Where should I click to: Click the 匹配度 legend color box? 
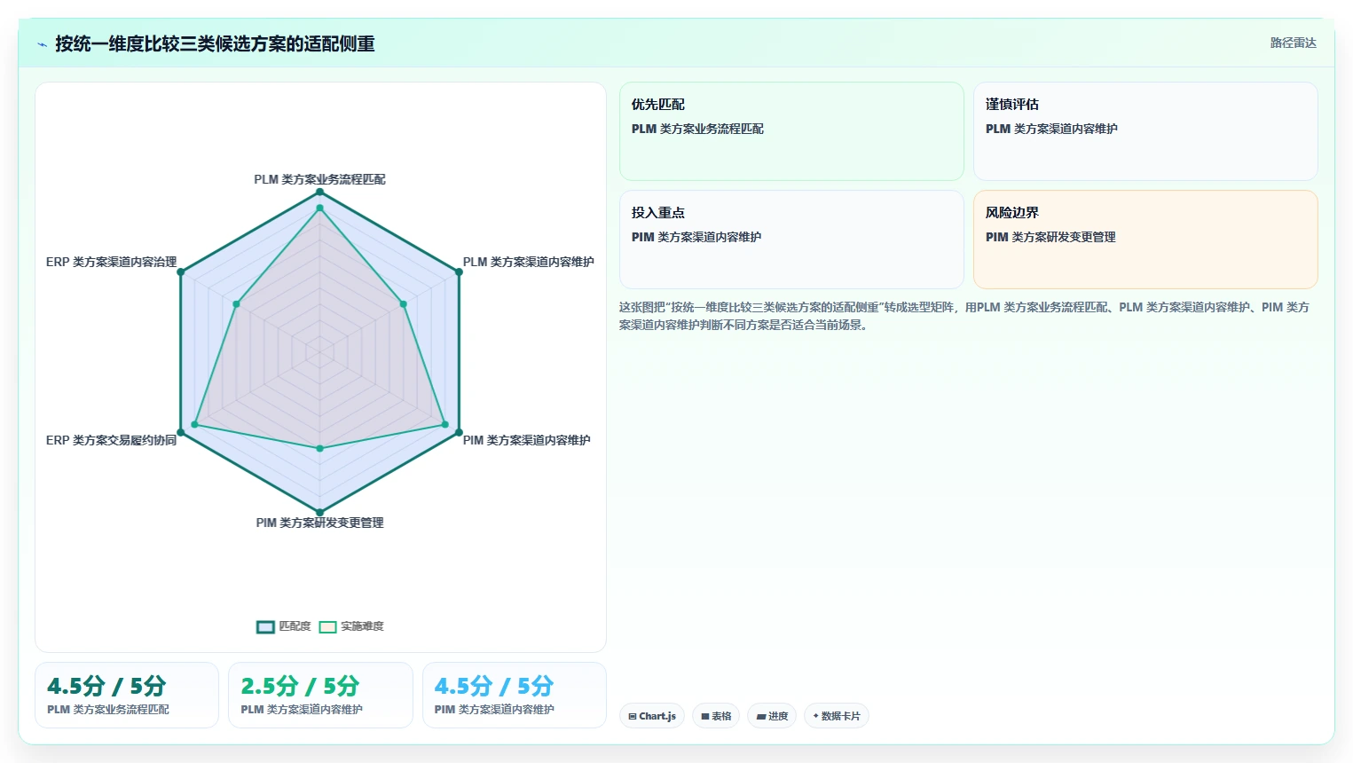265,627
